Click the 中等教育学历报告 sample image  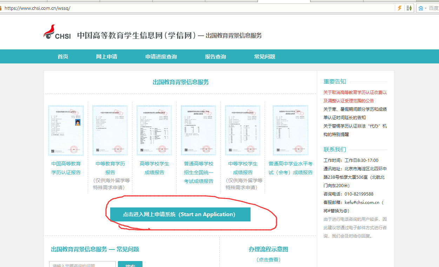coord(110,130)
